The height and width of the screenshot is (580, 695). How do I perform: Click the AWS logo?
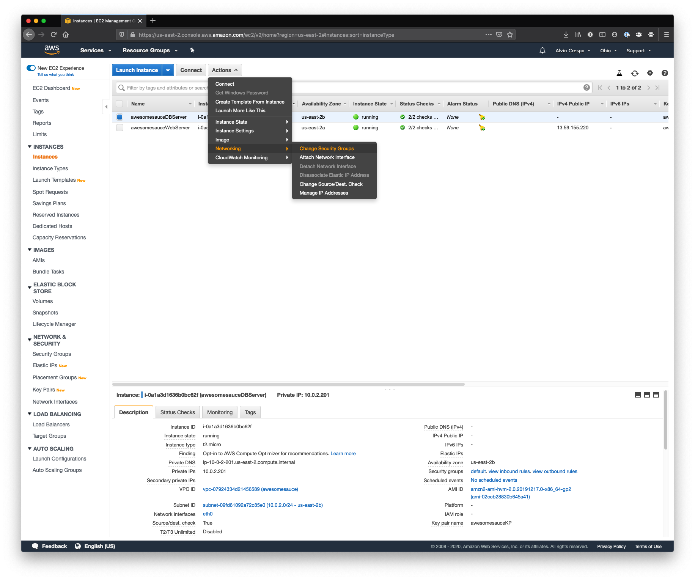[x=52, y=50]
